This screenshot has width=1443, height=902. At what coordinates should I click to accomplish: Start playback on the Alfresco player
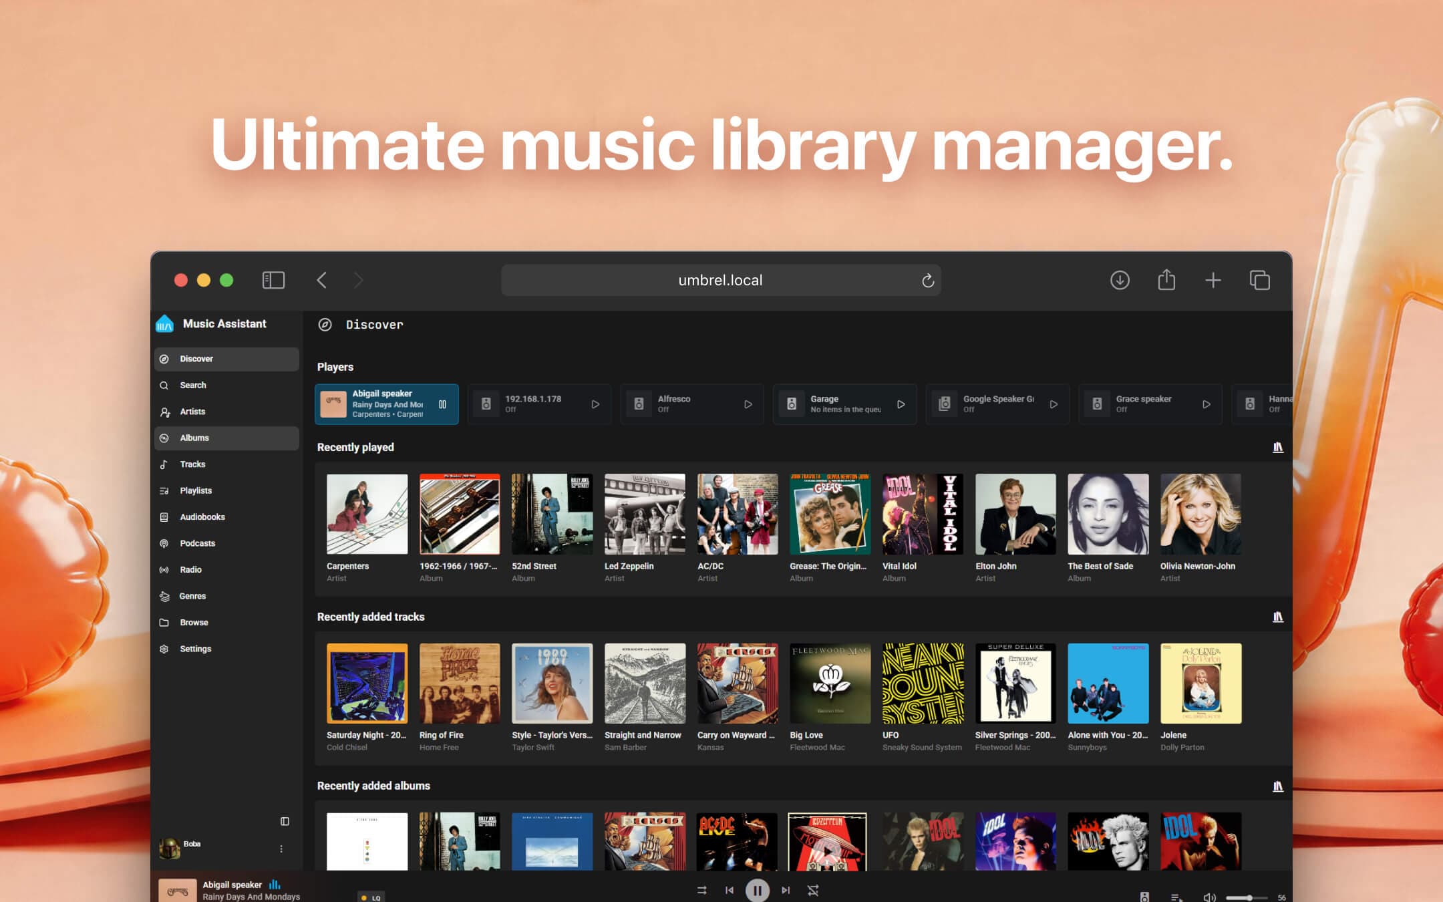[x=748, y=404]
